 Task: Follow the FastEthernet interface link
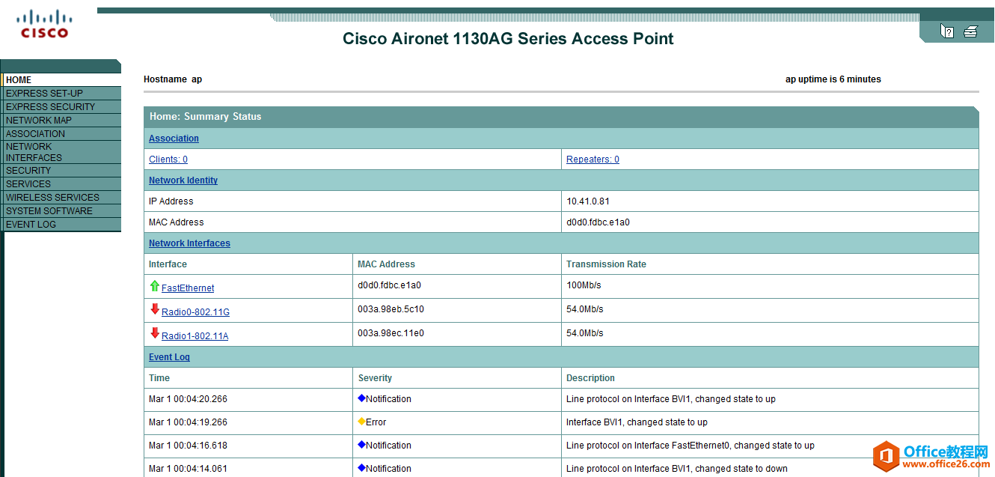[188, 288]
